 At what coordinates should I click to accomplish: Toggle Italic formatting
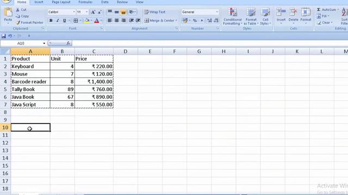coord(58,21)
